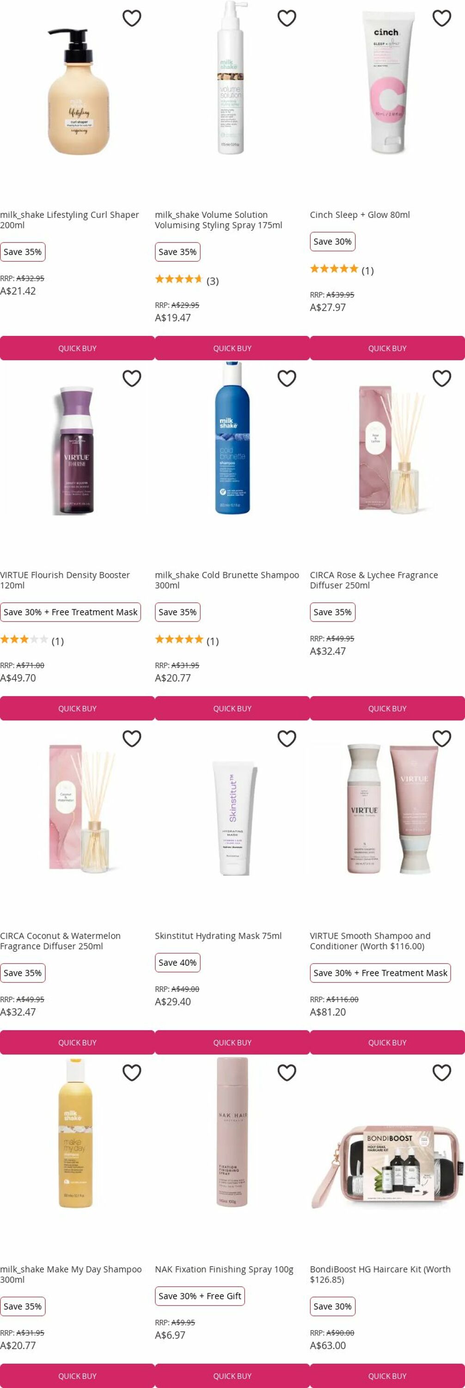Select 'Save 30% + Free Gift' offer badge
This screenshot has height=1388, width=465.
coord(200,1296)
